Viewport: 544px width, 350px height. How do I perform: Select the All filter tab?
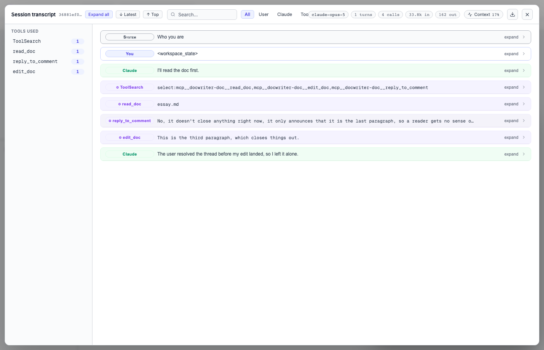(248, 14)
